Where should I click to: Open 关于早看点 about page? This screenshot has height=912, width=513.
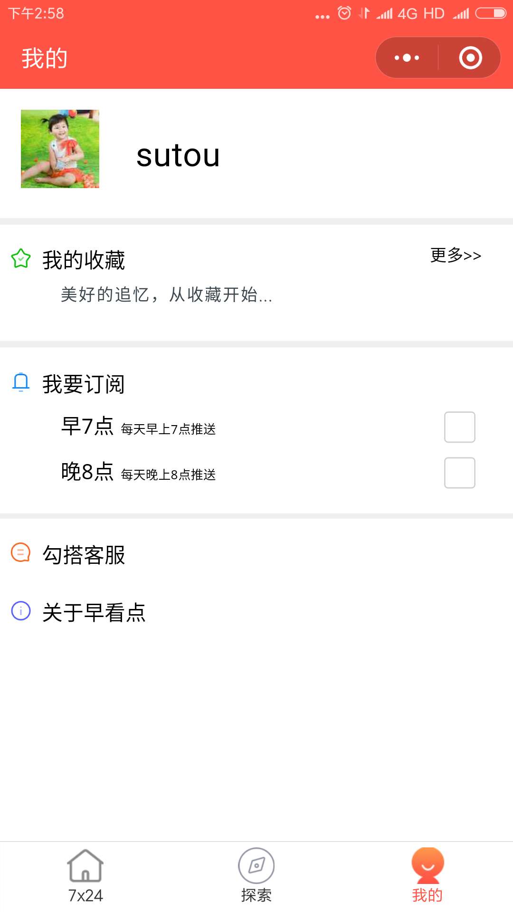click(94, 612)
